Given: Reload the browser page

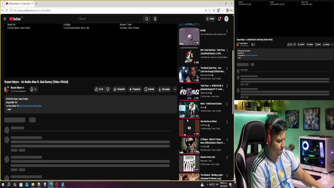Looking at the screenshot, I should point(7,10).
